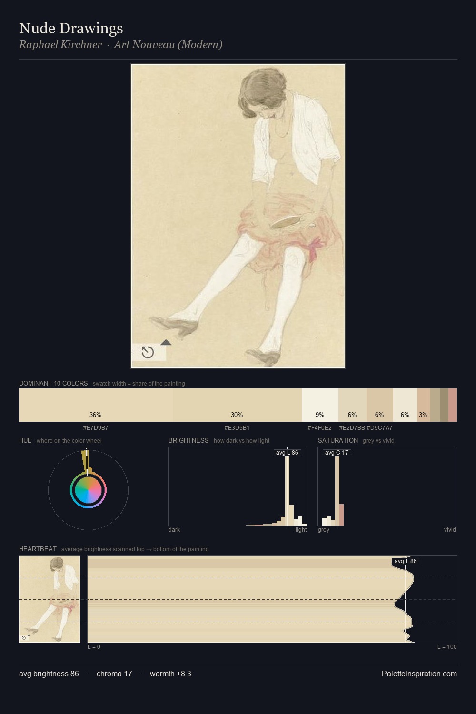Image resolution: width=476 pixels, height=714 pixels.
Task: Click the 'dark' axis label under Brightness
Action: click(x=174, y=530)
